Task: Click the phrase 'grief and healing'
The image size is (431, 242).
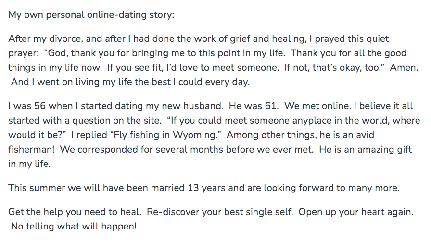Action: (x=267, y=39)
